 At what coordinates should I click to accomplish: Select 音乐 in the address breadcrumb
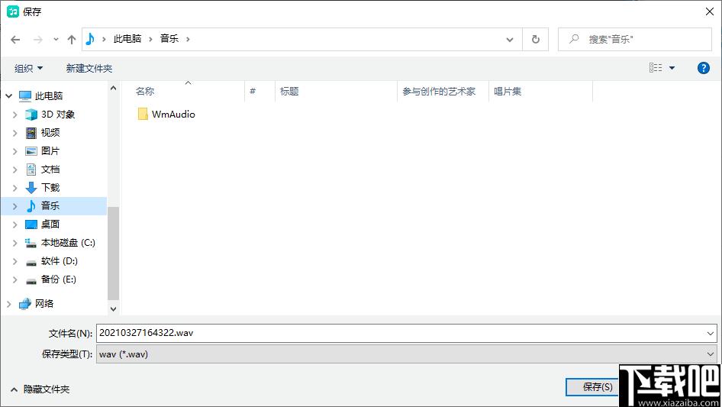point(169,39)
